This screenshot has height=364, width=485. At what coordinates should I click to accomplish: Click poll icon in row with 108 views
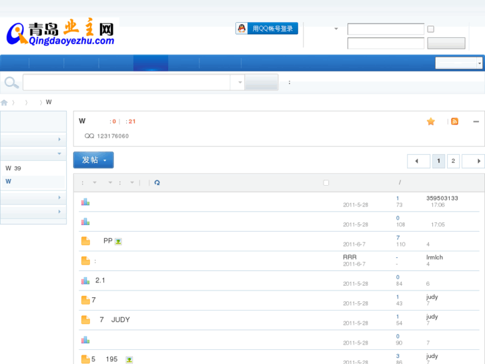tap(85, 222)
